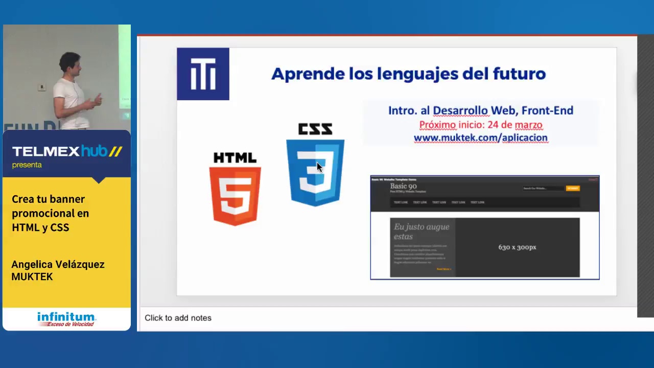Click the Telmex hub logo
Image resolution: width=654 pixels, height=368 pixels.
coord(67,151)
